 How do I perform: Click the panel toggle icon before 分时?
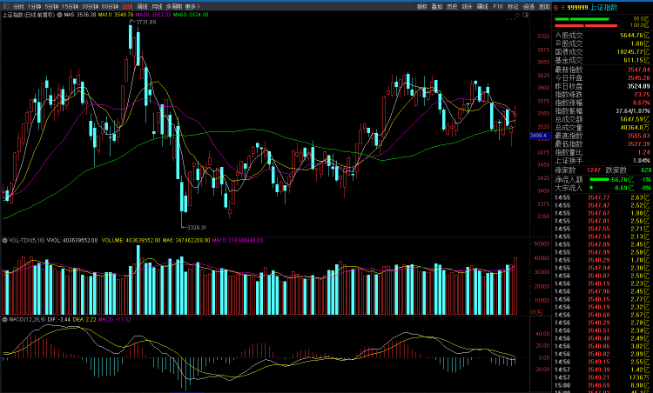(x=5, y=7)
